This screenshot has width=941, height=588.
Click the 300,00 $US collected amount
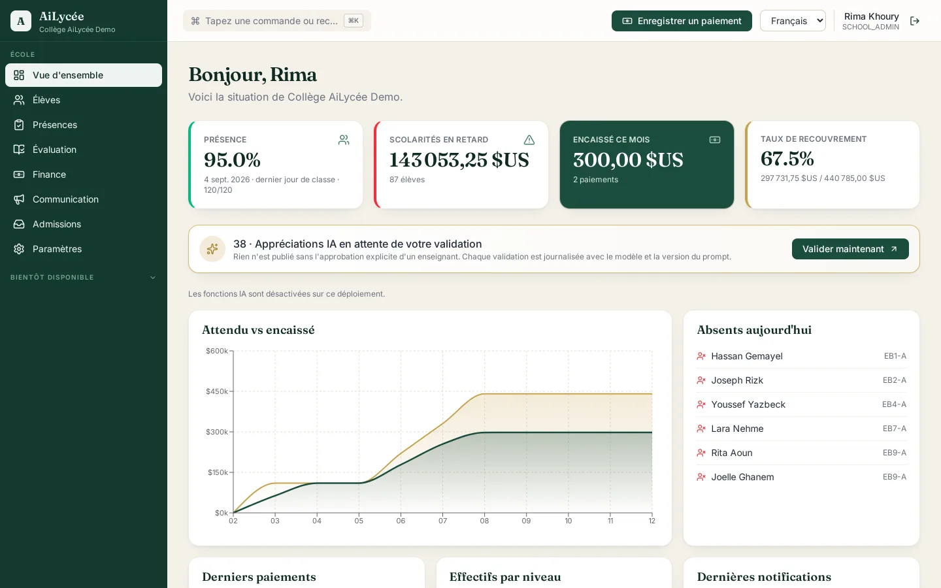(x=628, y=160)
